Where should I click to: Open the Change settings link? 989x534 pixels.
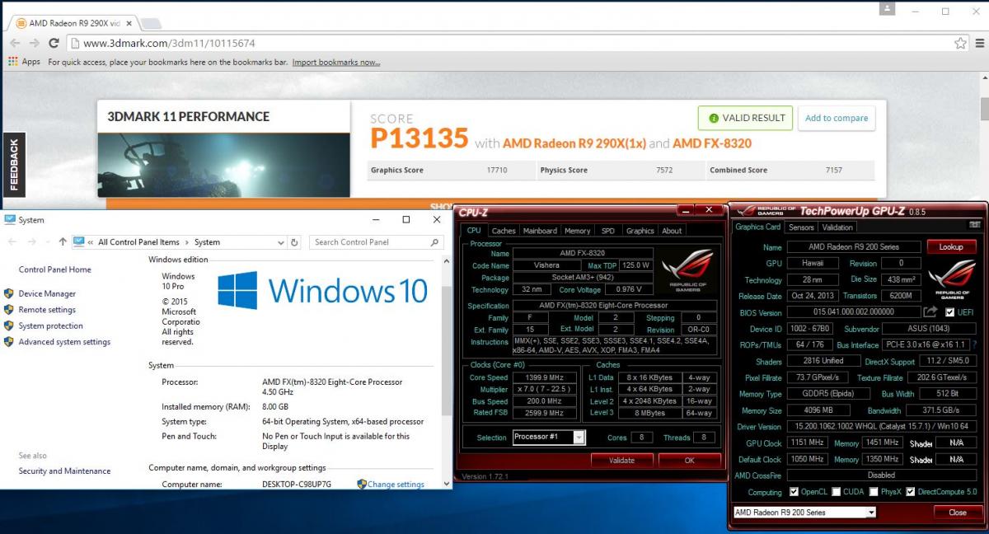(396, 485)
